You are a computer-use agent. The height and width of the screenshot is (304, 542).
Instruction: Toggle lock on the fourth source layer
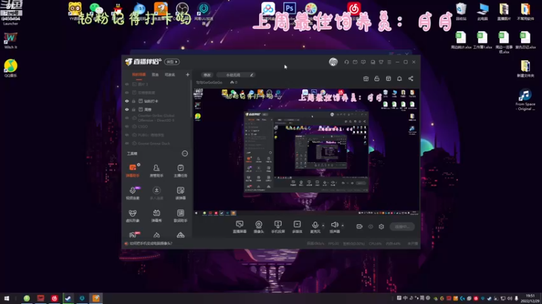pyautogui.click(x=133, y=109)
